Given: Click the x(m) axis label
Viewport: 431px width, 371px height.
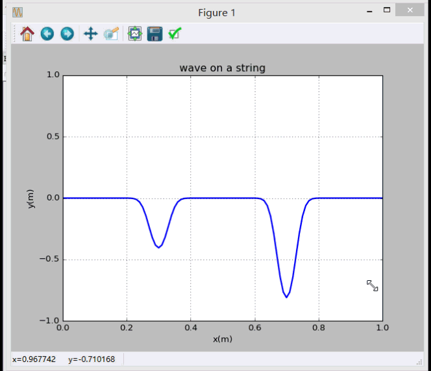Looking at the screenshot, I should [x=223, y=339].
